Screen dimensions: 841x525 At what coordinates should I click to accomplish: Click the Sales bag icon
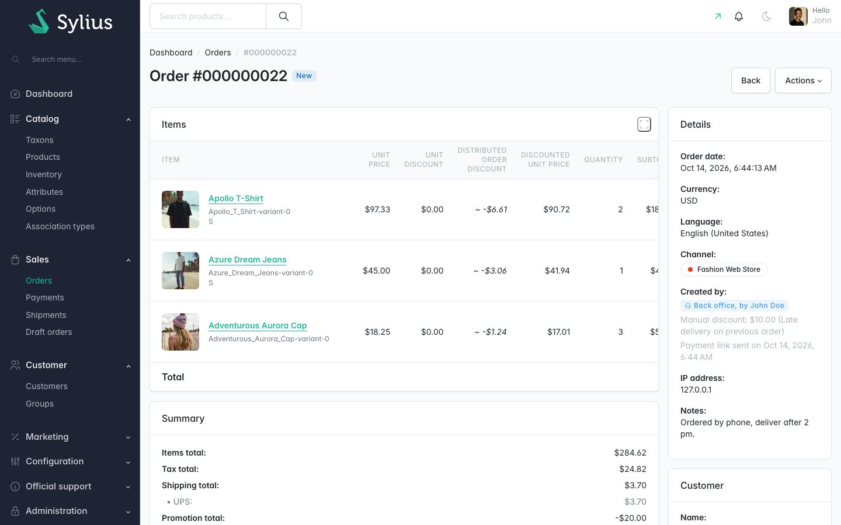(15, 260)
